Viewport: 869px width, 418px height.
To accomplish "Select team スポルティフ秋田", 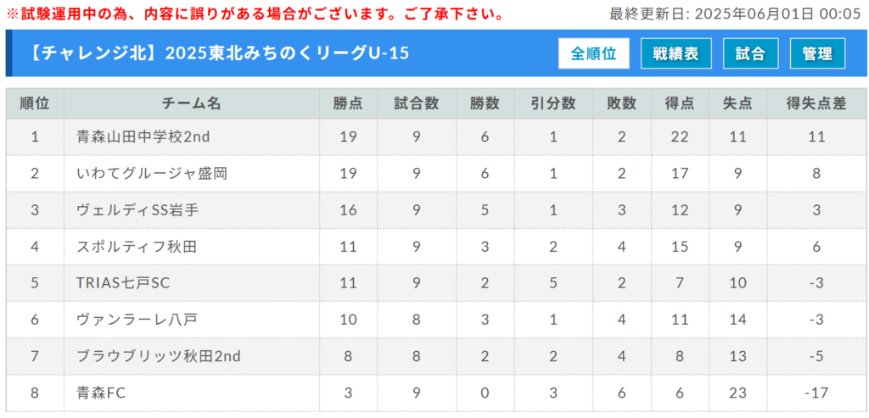I will pos(137,247).
